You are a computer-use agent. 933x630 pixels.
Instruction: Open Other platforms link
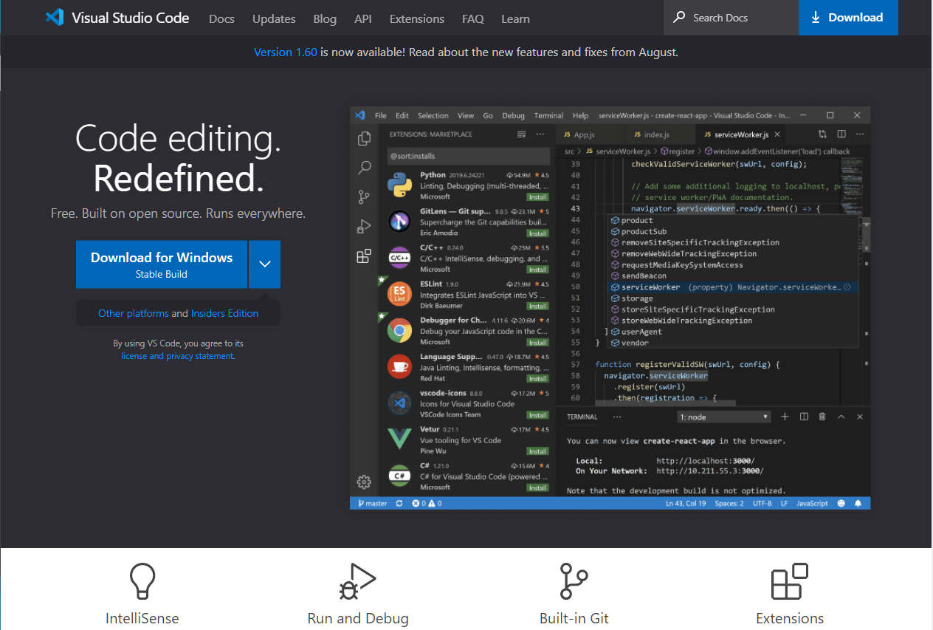[134, 313]
